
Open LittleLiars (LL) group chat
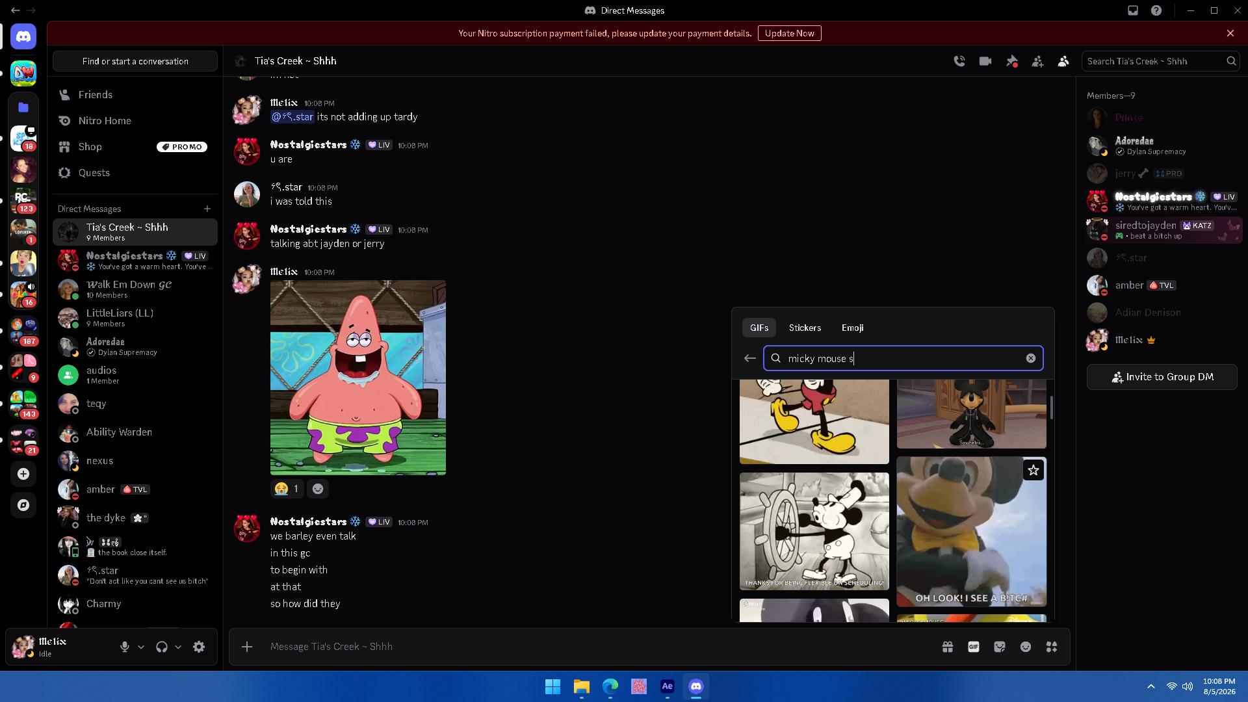pos(135,318)
